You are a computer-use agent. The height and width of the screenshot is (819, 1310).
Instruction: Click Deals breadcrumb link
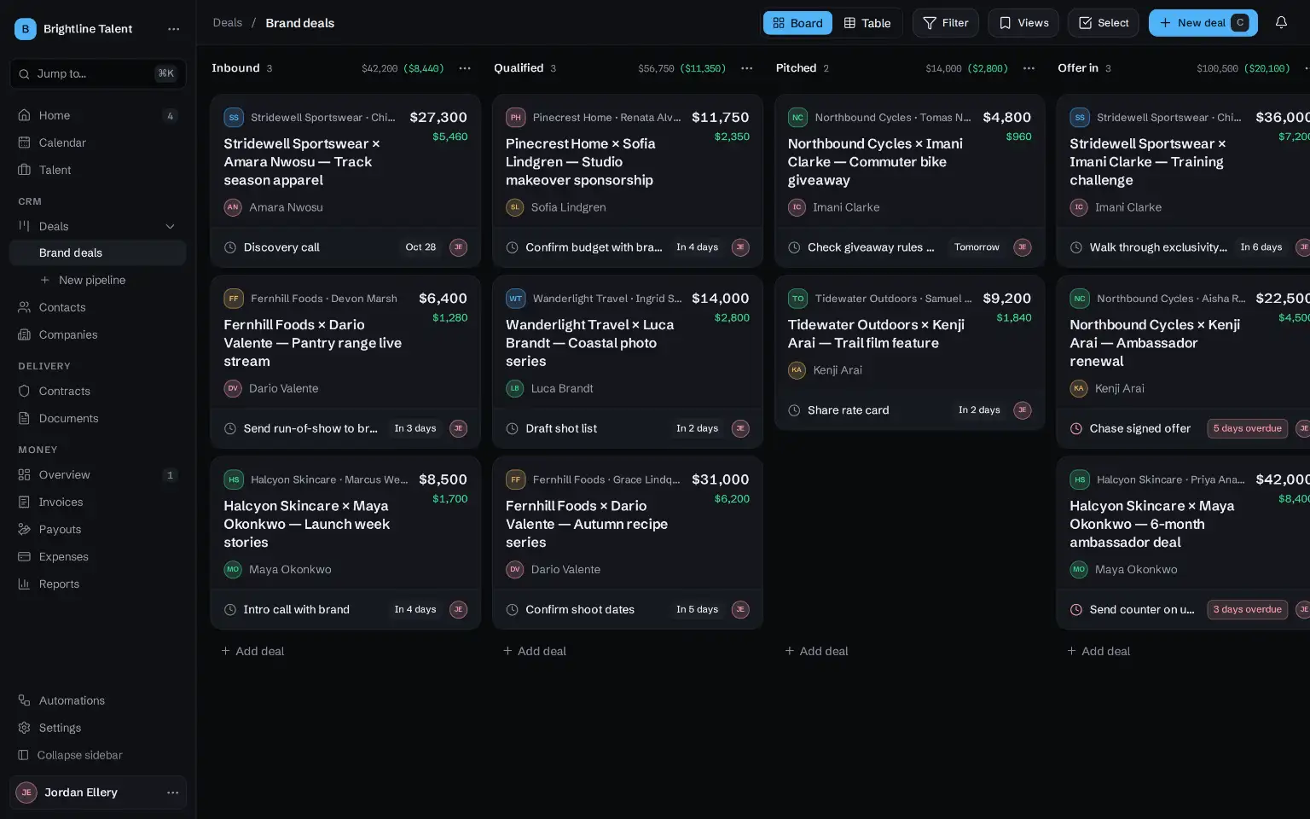coord(228,23)
